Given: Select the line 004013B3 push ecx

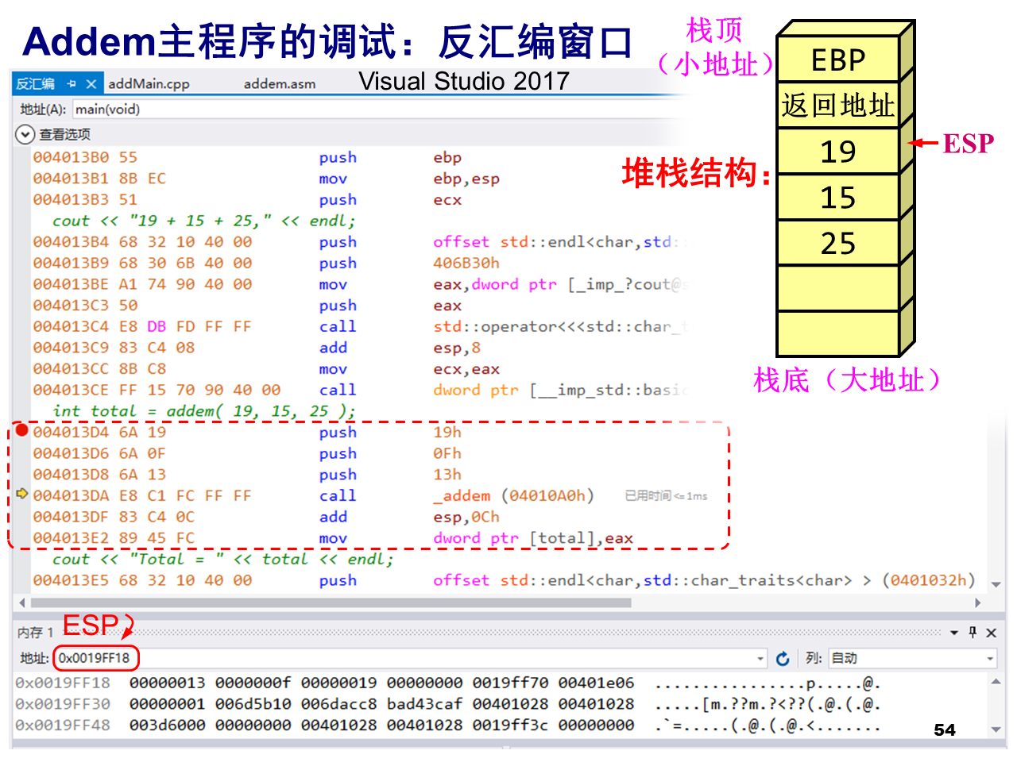Looking at the screenshot, I should point(247,199).
